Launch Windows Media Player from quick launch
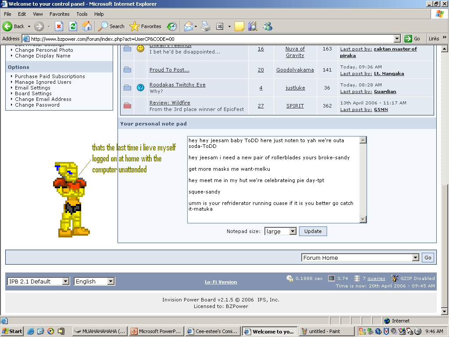 [x=51, y=331]
